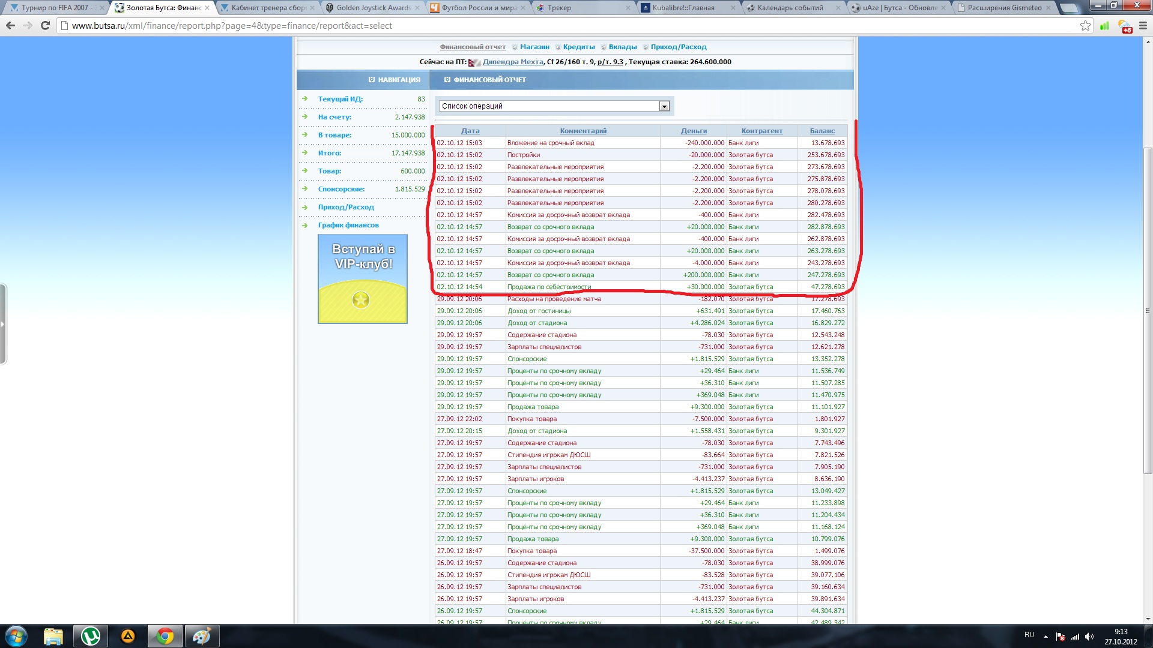
Task: Open Windows Explorer folder on the taskbar
Action: click(53, 636)
